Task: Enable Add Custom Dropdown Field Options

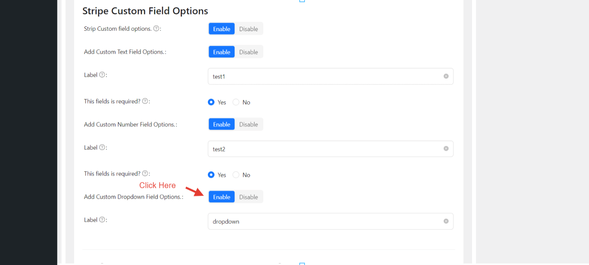Action: coord(221,197)
